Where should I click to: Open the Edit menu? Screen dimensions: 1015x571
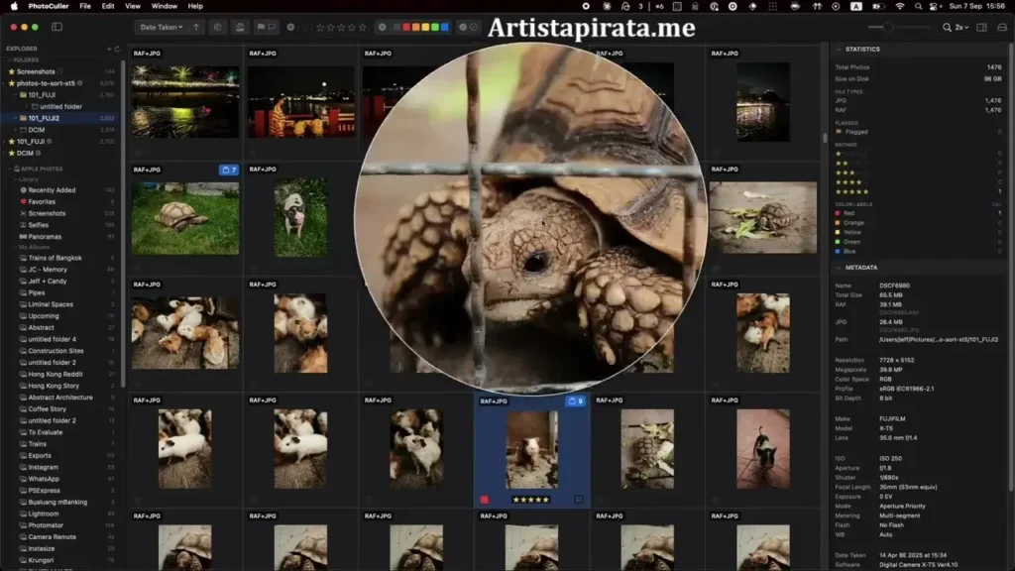pos(108,6)
